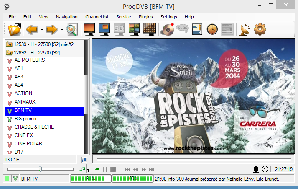Show the channel grid mosaic icon
This screenshot has height=189, width=298.
point(149,29)
